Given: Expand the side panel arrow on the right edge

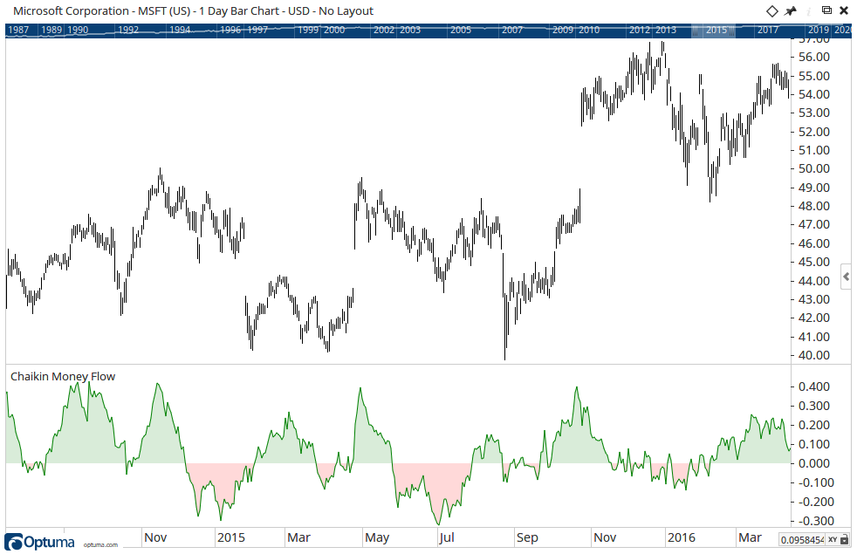Looking at the screenshot, I should pyautogui.click(x=846, y=277).
